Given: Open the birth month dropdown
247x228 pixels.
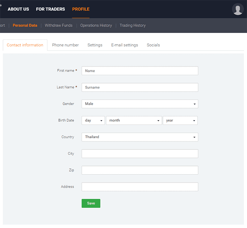Looking at the screenshot, I should (134, 121).
